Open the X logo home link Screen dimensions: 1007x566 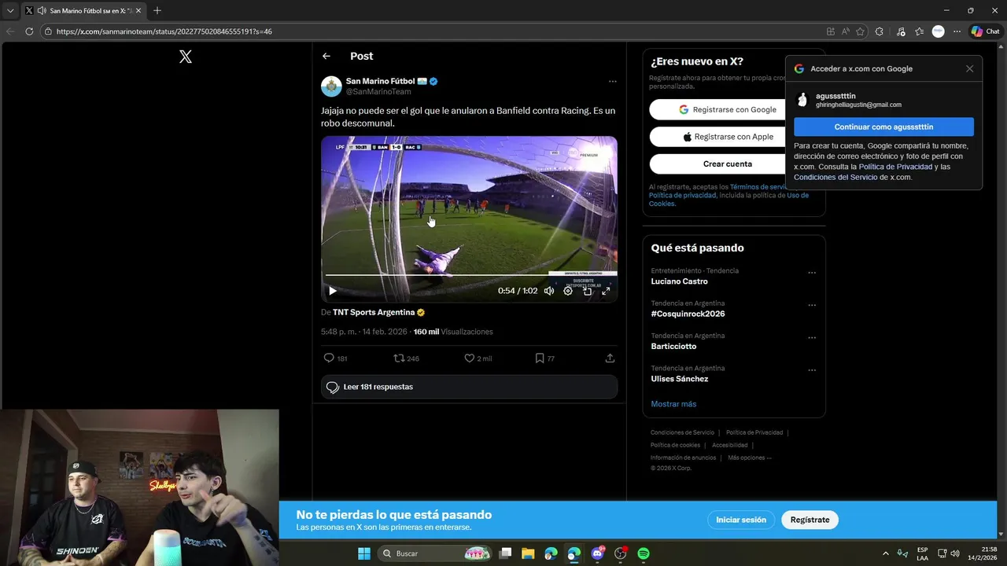tap(186, 57)
